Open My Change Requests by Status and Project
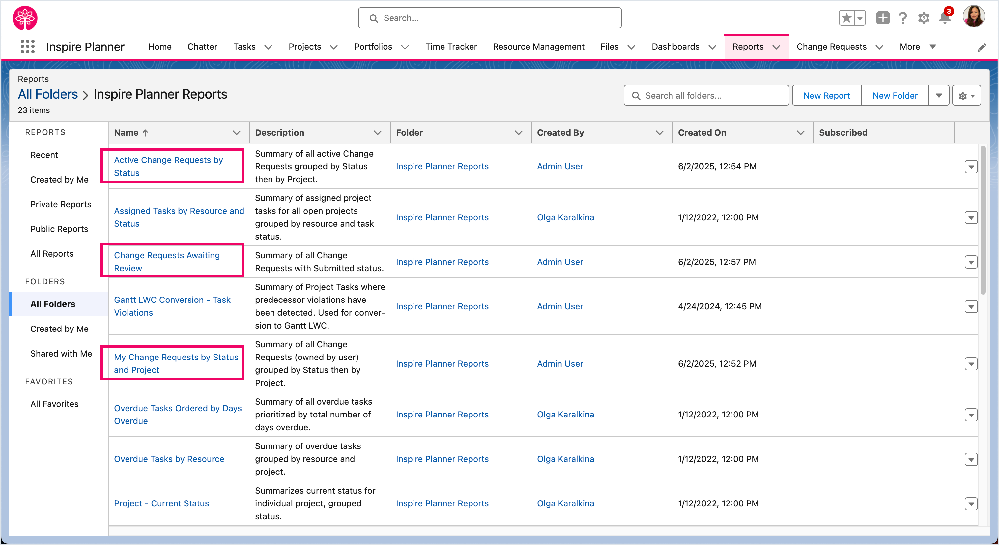The image size is (999, 545). coord(176,363)
